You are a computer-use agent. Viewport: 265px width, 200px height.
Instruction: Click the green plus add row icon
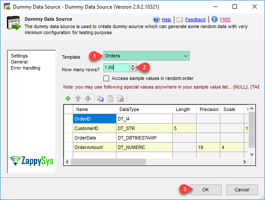(68, 98)
